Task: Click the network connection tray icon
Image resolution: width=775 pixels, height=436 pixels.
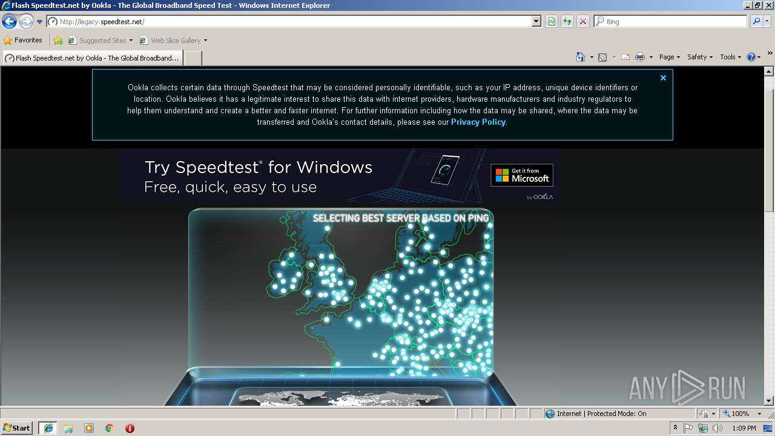Action: click(x=703, y=428)
